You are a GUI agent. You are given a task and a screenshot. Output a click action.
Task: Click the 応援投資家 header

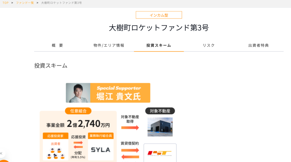55,136
